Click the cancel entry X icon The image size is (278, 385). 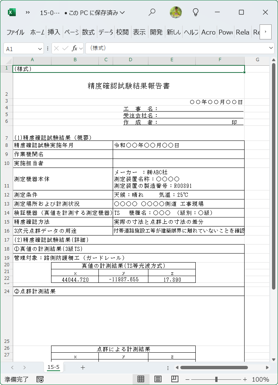(56, 48)
